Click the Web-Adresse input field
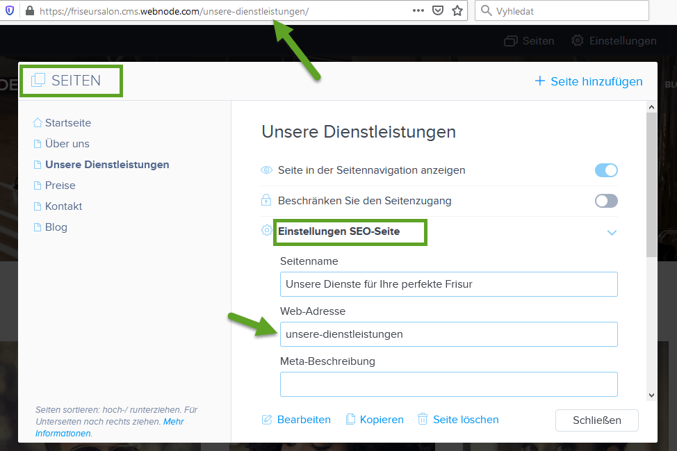 tap(448, 334)
